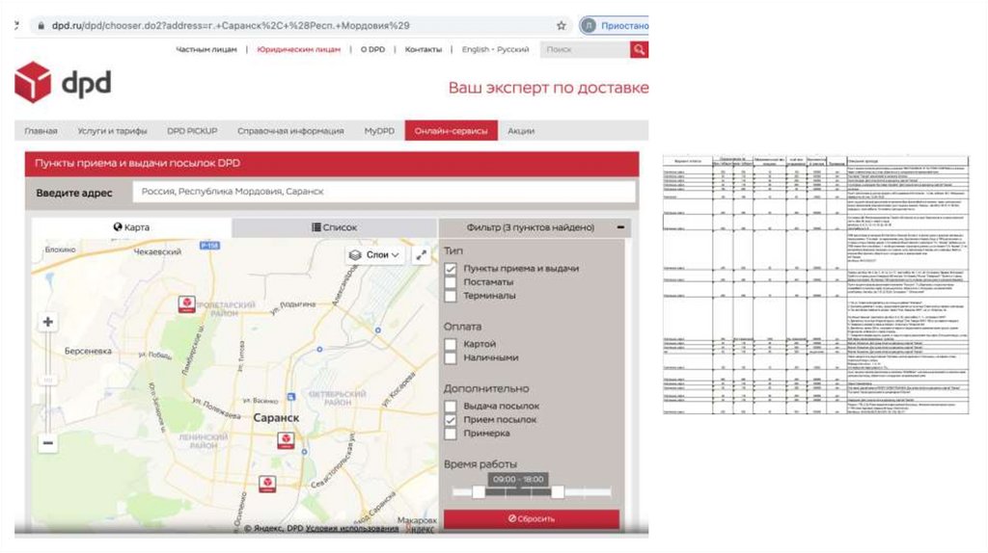Image resolution: width=988 pixels, height=553 pixels.
Task: Zoom in on the map
Action: (x=47, y=323)
